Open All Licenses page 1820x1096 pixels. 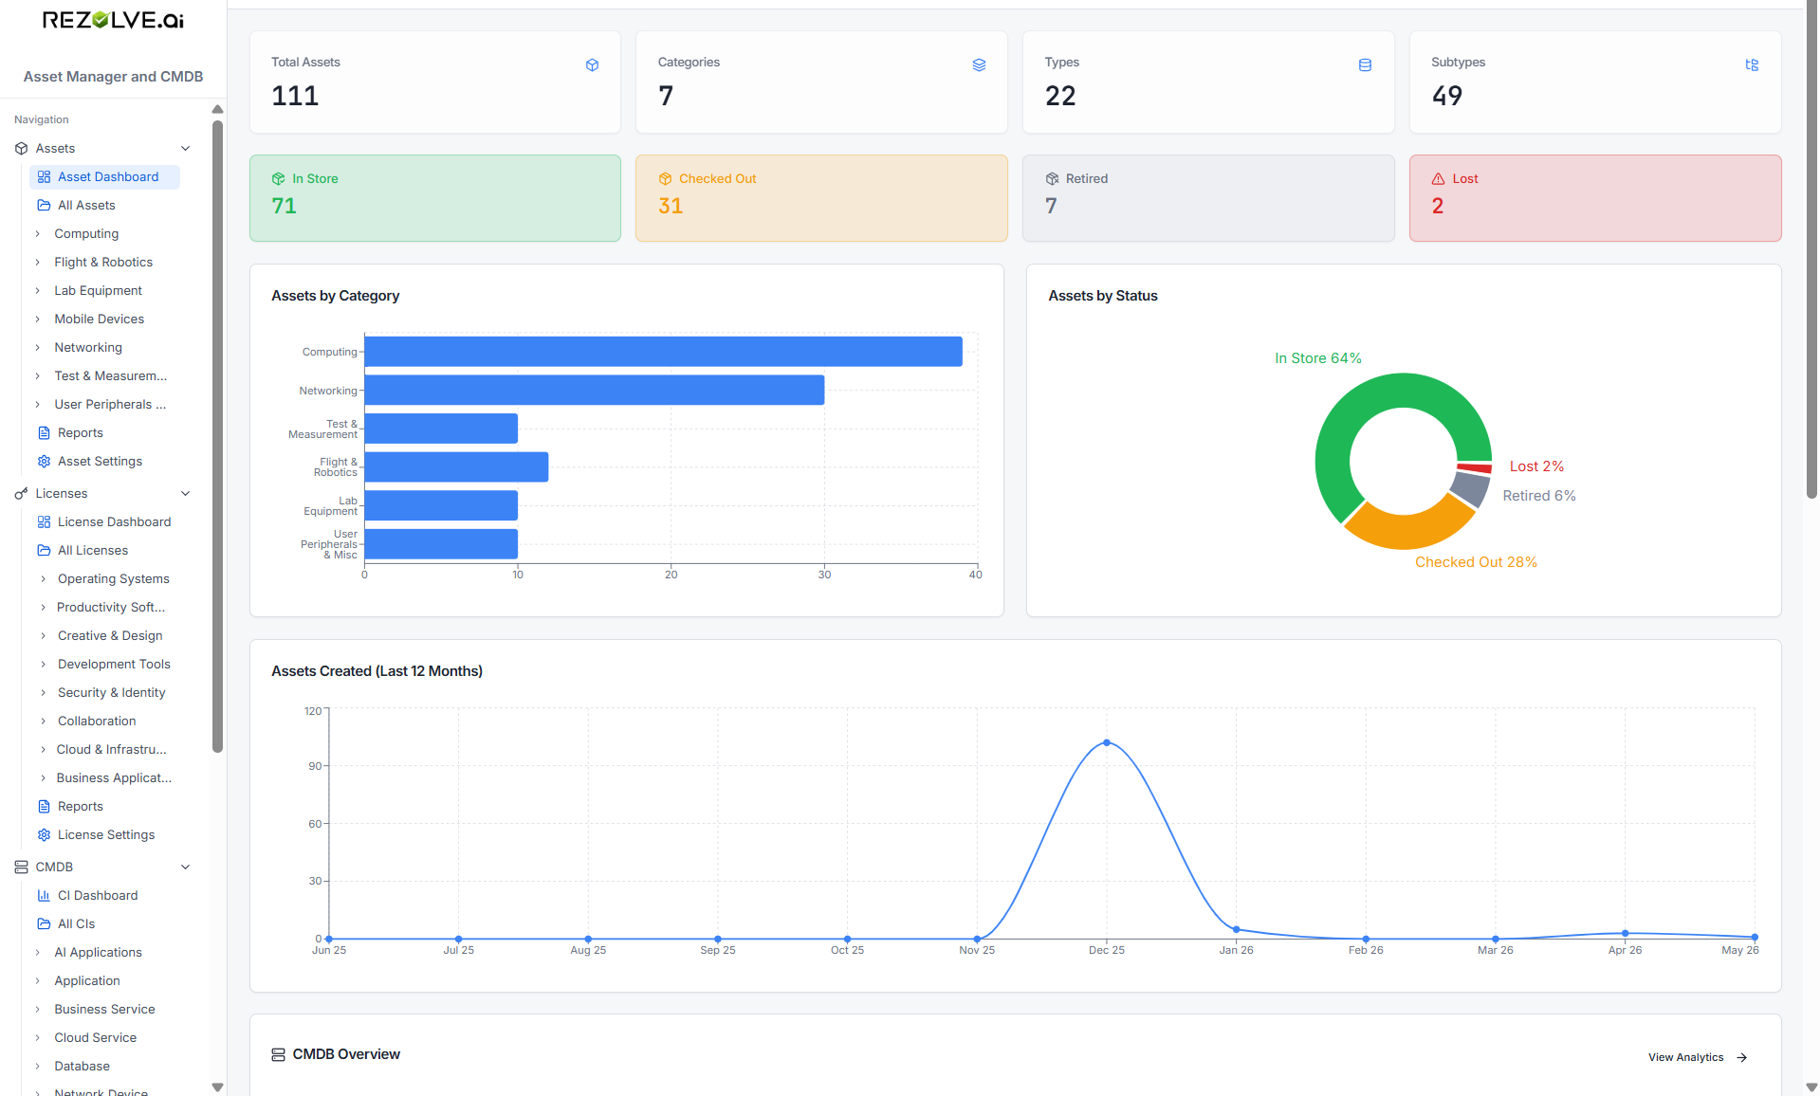click(93, 551)
